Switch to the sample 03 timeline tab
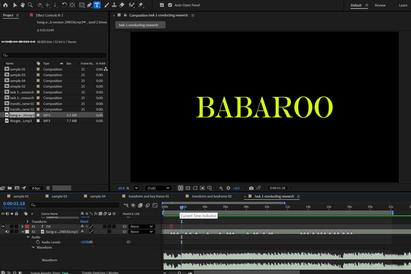The image size is (411, 274). (59, 196)
